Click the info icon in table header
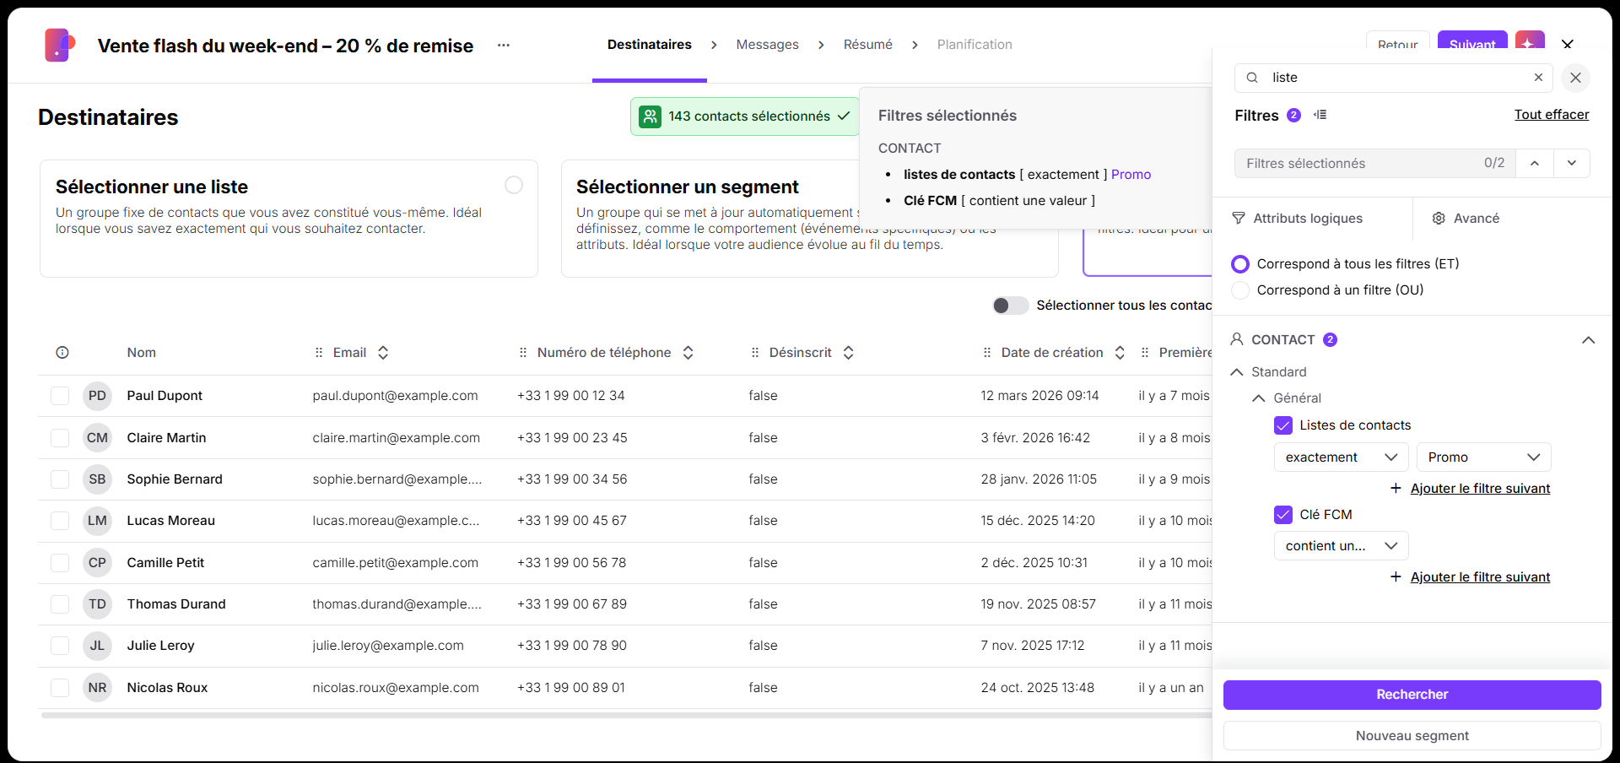1620x763 pixels. point(62,353)
